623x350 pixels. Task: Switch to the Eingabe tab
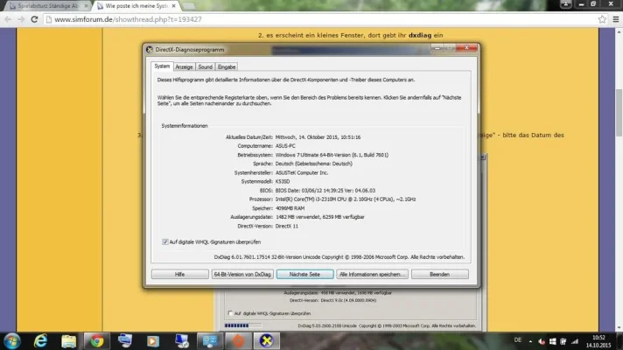click(227, 66)
